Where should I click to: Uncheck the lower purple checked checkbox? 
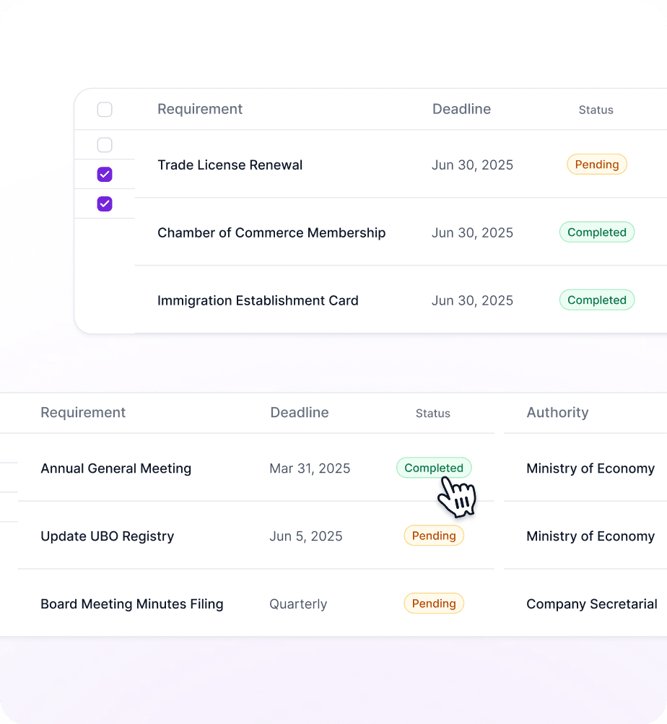click(105, 204)
